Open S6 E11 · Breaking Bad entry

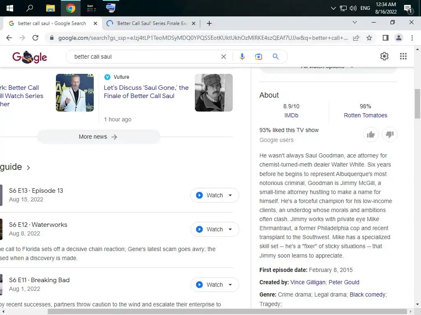click(x=39, y=280)
